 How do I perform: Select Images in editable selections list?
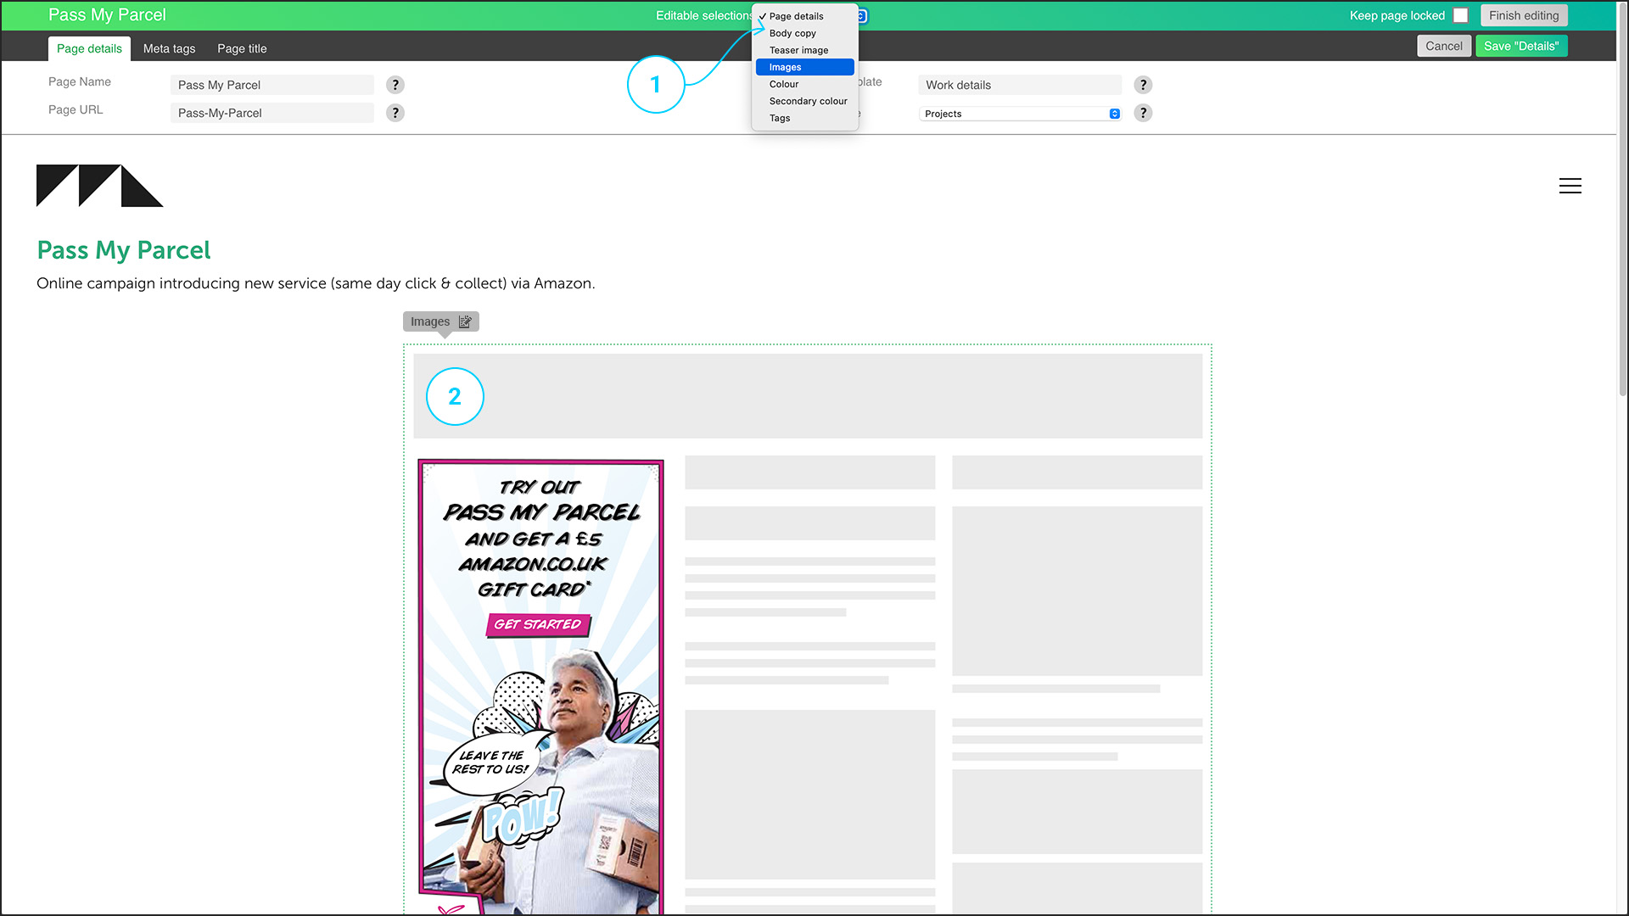[804, 67]
